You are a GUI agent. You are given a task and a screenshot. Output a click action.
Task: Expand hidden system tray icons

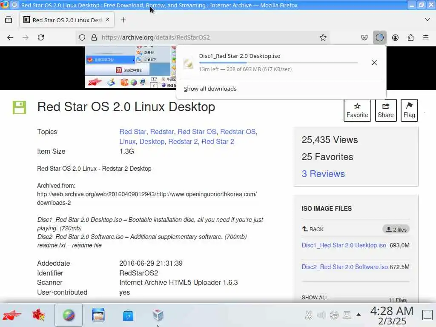point(359,315)
